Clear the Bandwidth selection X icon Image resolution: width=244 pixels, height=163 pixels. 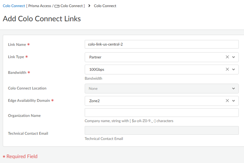pos(227,69)
